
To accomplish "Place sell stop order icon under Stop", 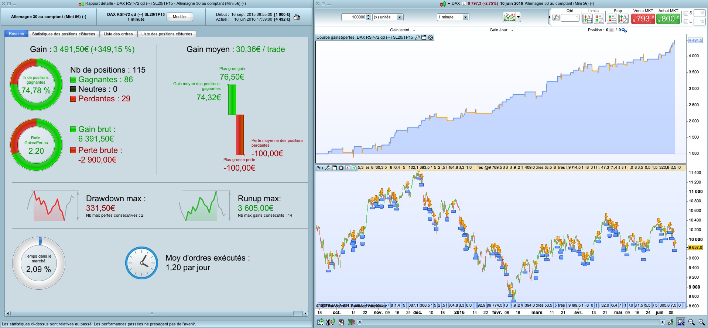I will [612, 18].
